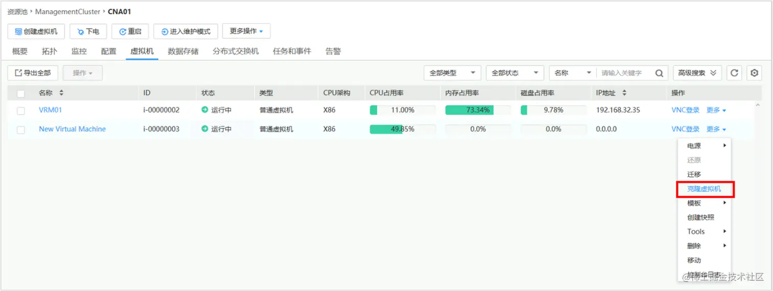Click ManagementCluster in the breadcrumb
The height and width of the screenshot is (291, 773).
click(x=67, y=11)
